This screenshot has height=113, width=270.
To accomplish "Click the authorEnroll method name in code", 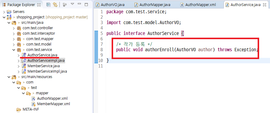I will (x=160, y=50).
